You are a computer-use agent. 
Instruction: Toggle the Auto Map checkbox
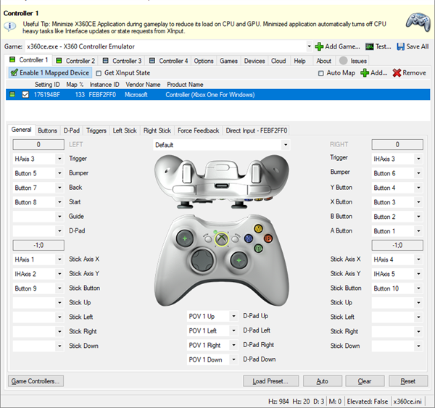tap(321, 73)
